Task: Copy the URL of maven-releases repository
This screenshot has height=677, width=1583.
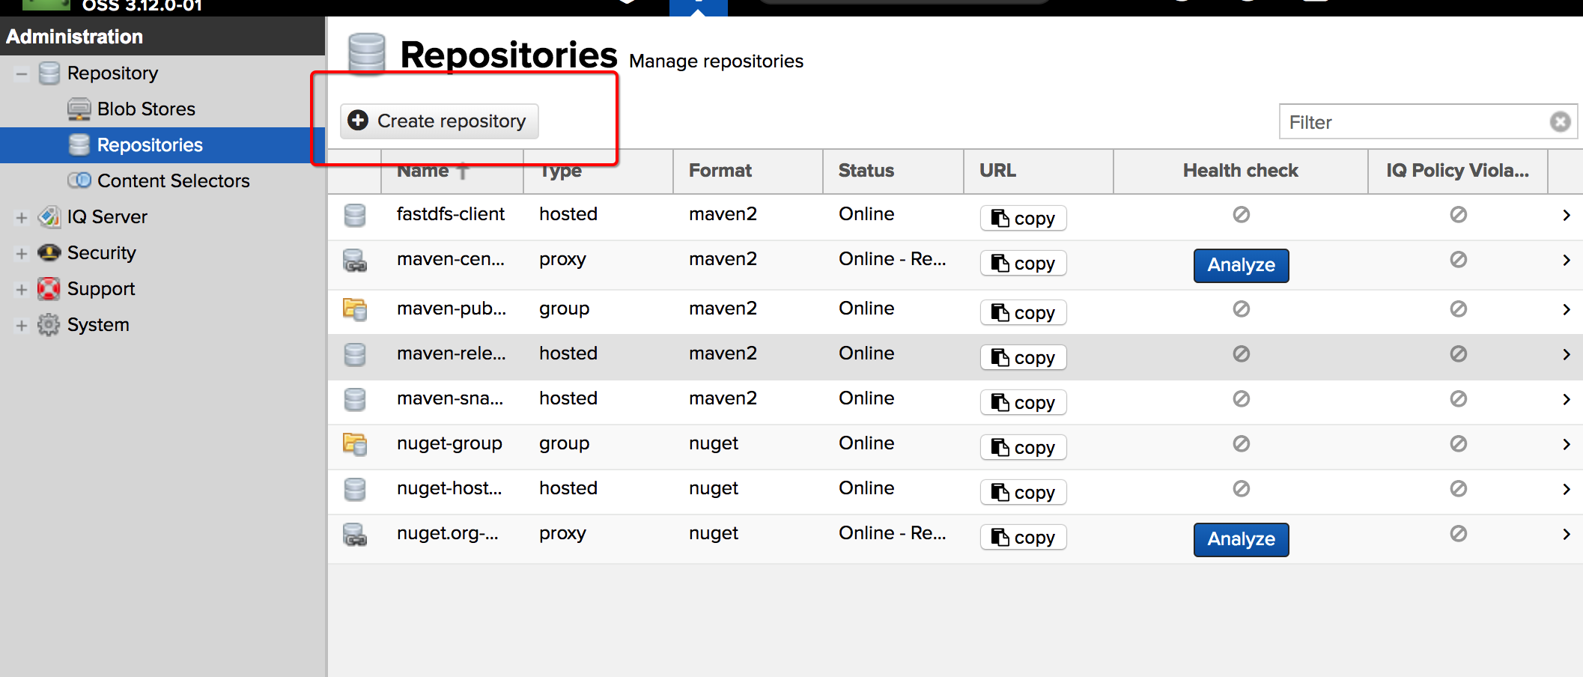Action: point(1023,358)
